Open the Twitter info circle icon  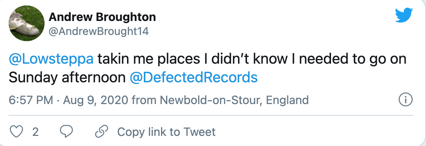click(x=406, y=100)
